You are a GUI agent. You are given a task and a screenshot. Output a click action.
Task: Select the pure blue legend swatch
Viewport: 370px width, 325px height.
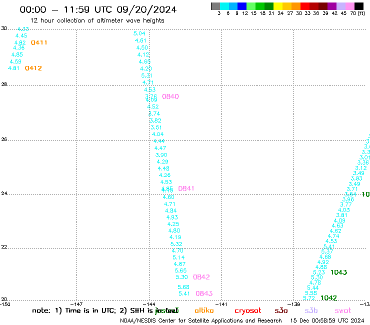[x=242, y=6]
